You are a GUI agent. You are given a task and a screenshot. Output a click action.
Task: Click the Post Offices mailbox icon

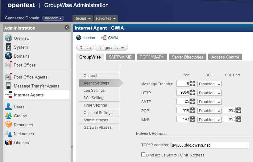tap(9, 65)
